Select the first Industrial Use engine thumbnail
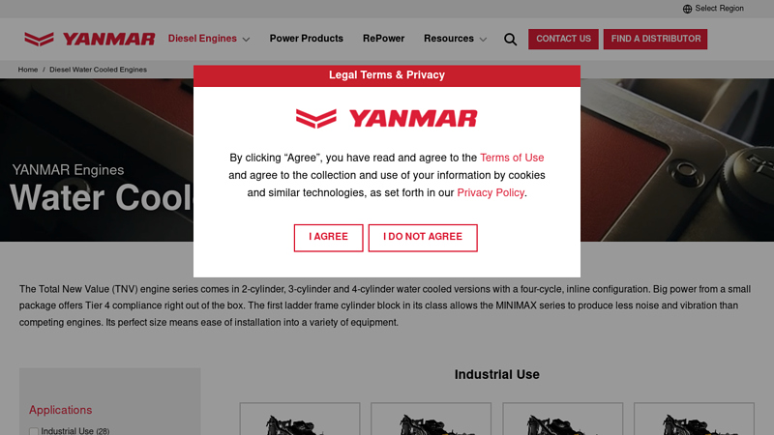 point(300,420)
